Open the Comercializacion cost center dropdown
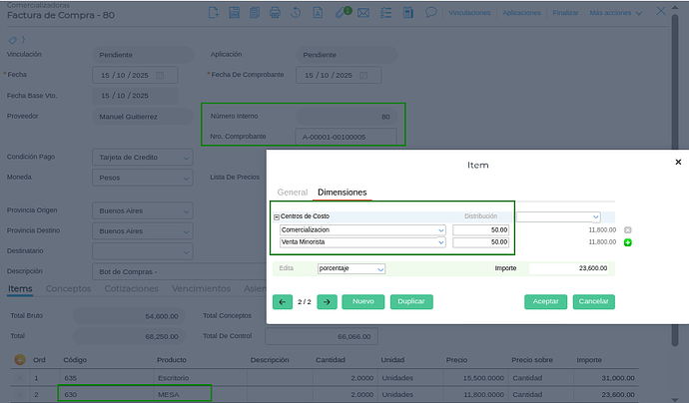This screenshot has width=689, height=403. [440, 229]
